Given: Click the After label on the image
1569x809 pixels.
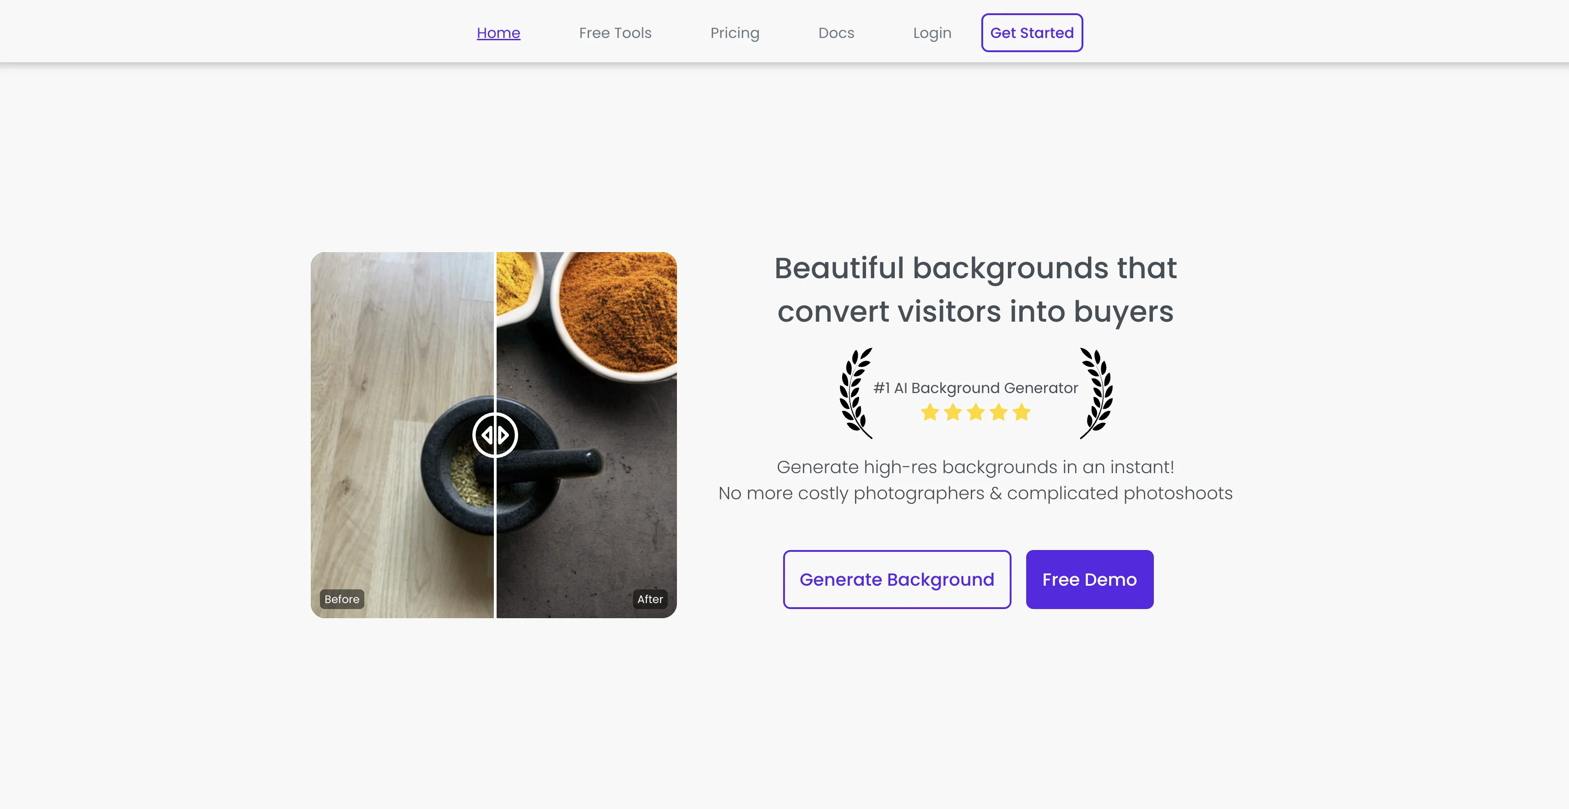Looking at the screenshot, I should (650, 599).
